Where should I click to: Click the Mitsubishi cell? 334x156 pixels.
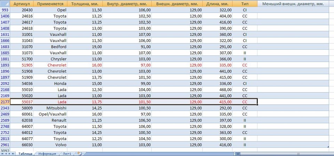(50, 108)
